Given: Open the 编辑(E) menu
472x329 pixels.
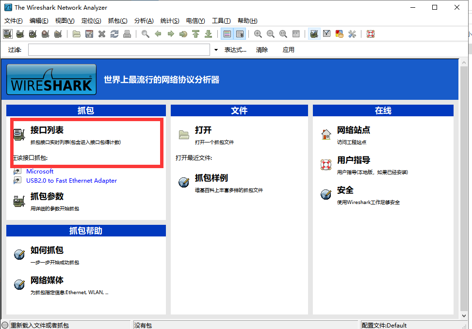Looking at the screenshot, I should (39, 21).
